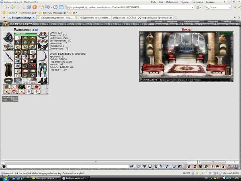Screen dimensions: 241x181
Task: Expand the address bar URL dropdown
Action: [192, 7]
